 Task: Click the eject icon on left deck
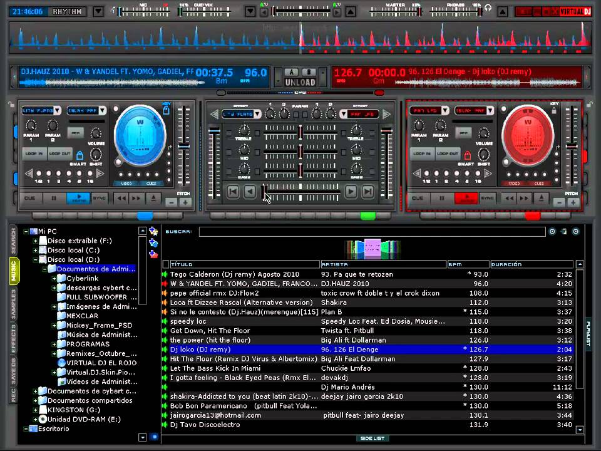153,199
